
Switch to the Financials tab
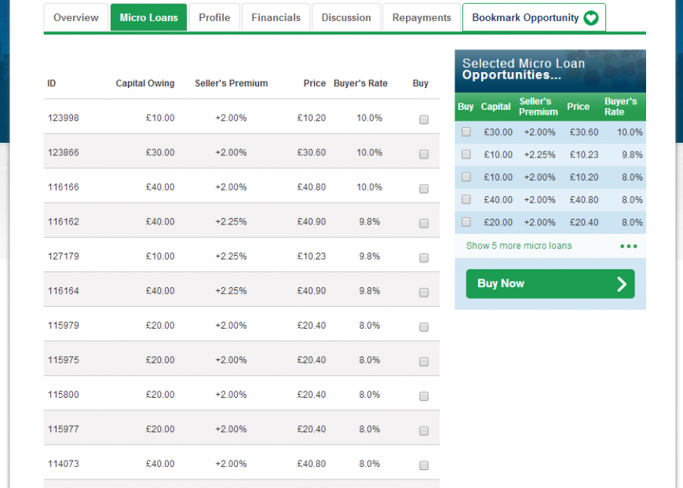click(276, 17)
